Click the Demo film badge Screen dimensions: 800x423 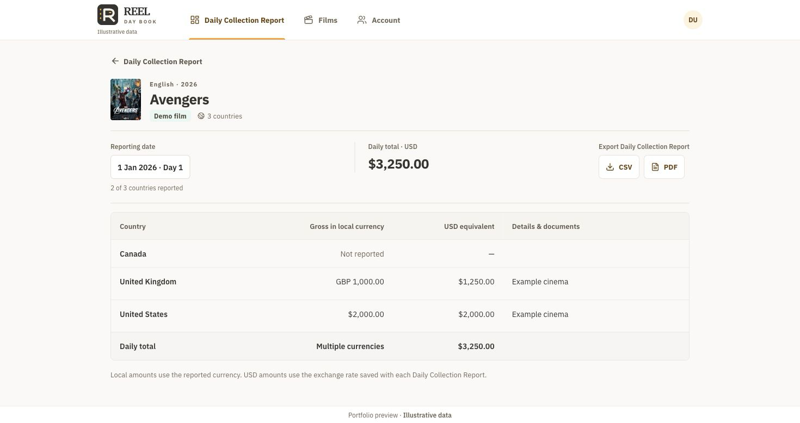[170, 116]
